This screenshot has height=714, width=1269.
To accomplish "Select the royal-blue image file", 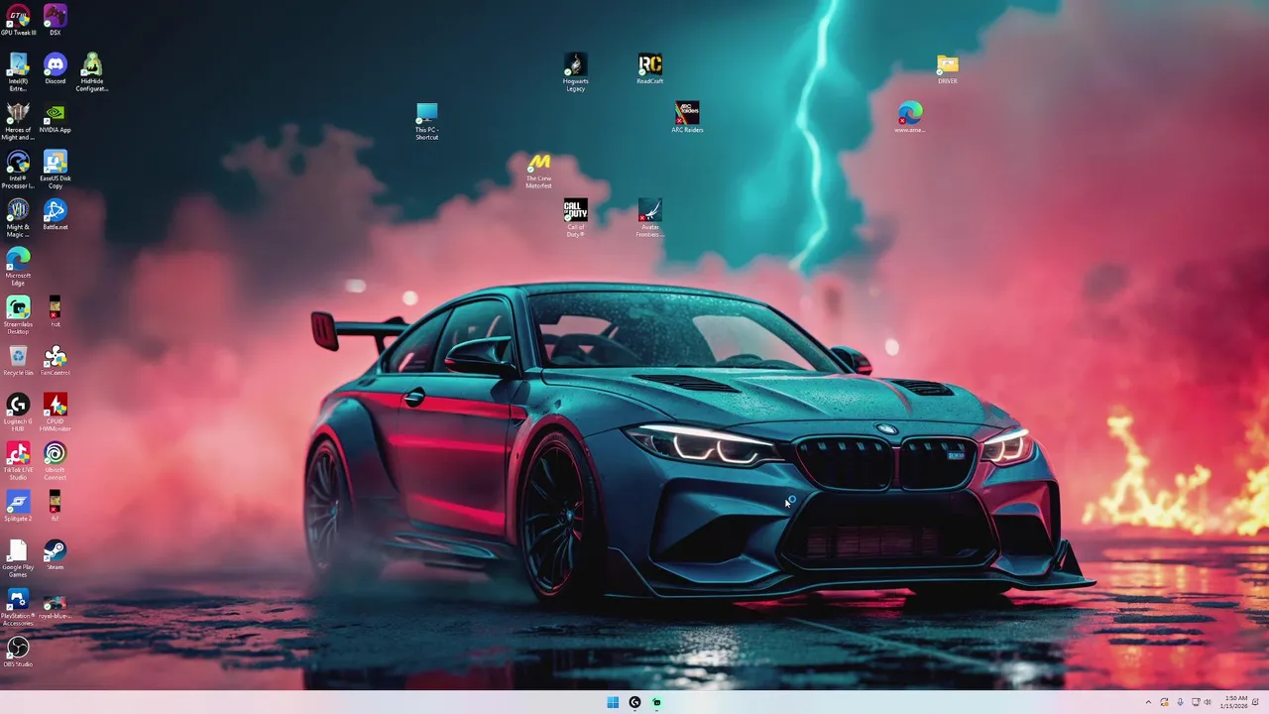I will [56, 606].
